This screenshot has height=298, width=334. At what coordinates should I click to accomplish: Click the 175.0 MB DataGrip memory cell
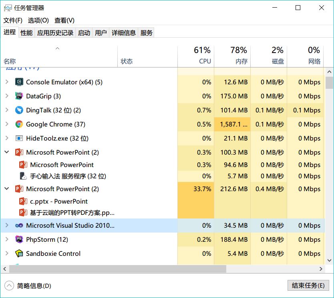coord(232,96)
